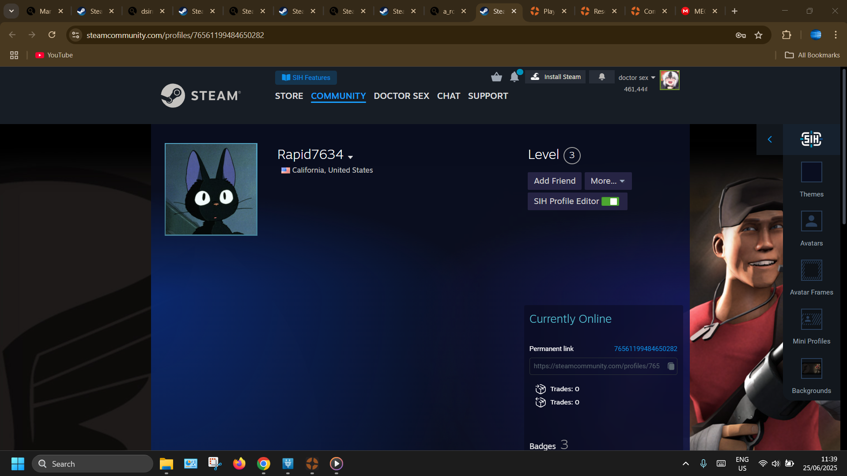Reload the page

(52, 35)
